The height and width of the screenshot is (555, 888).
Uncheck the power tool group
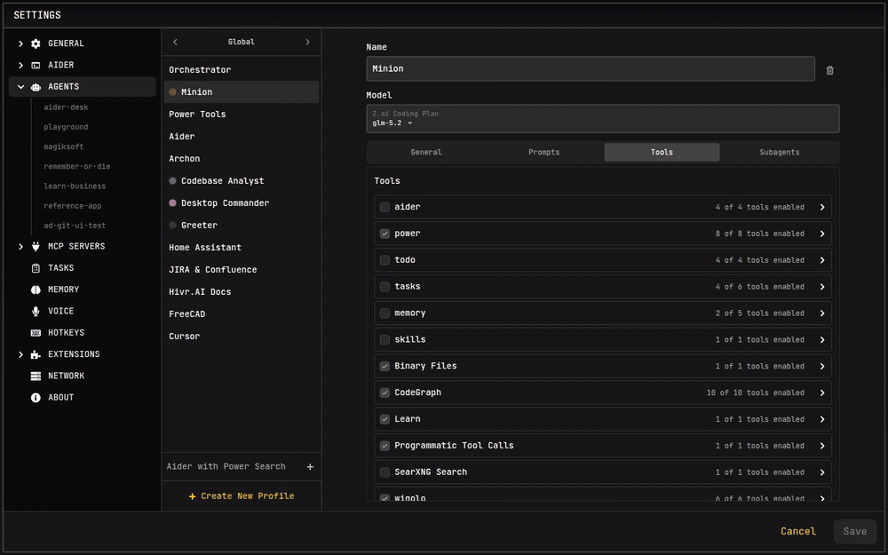(385, 234)
